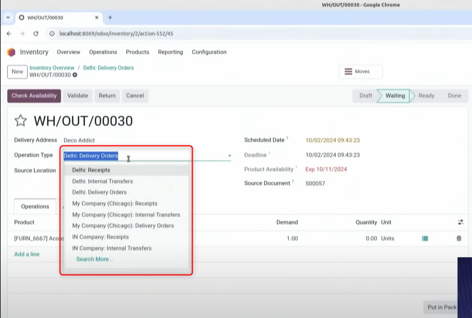Viewport: 472px width, 318px height.
Task: Click the Moves hamburger icon
Action: (348, 72)
